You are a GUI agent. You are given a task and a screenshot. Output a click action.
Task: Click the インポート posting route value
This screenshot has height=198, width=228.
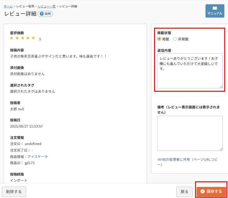coord(18,180)
